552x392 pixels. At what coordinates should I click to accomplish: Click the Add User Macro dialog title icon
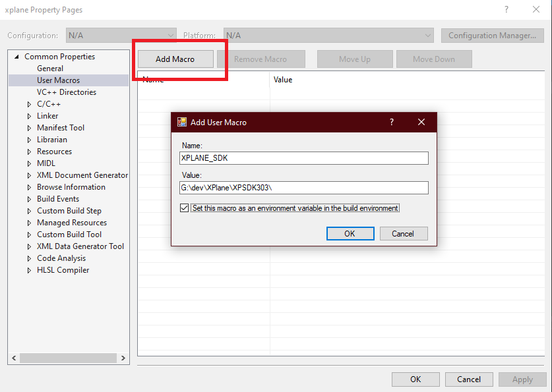click(x=182, y=122)
